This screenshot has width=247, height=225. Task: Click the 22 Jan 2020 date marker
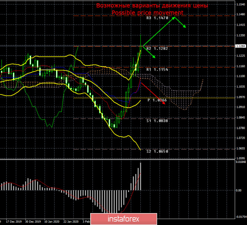[71, 222]
